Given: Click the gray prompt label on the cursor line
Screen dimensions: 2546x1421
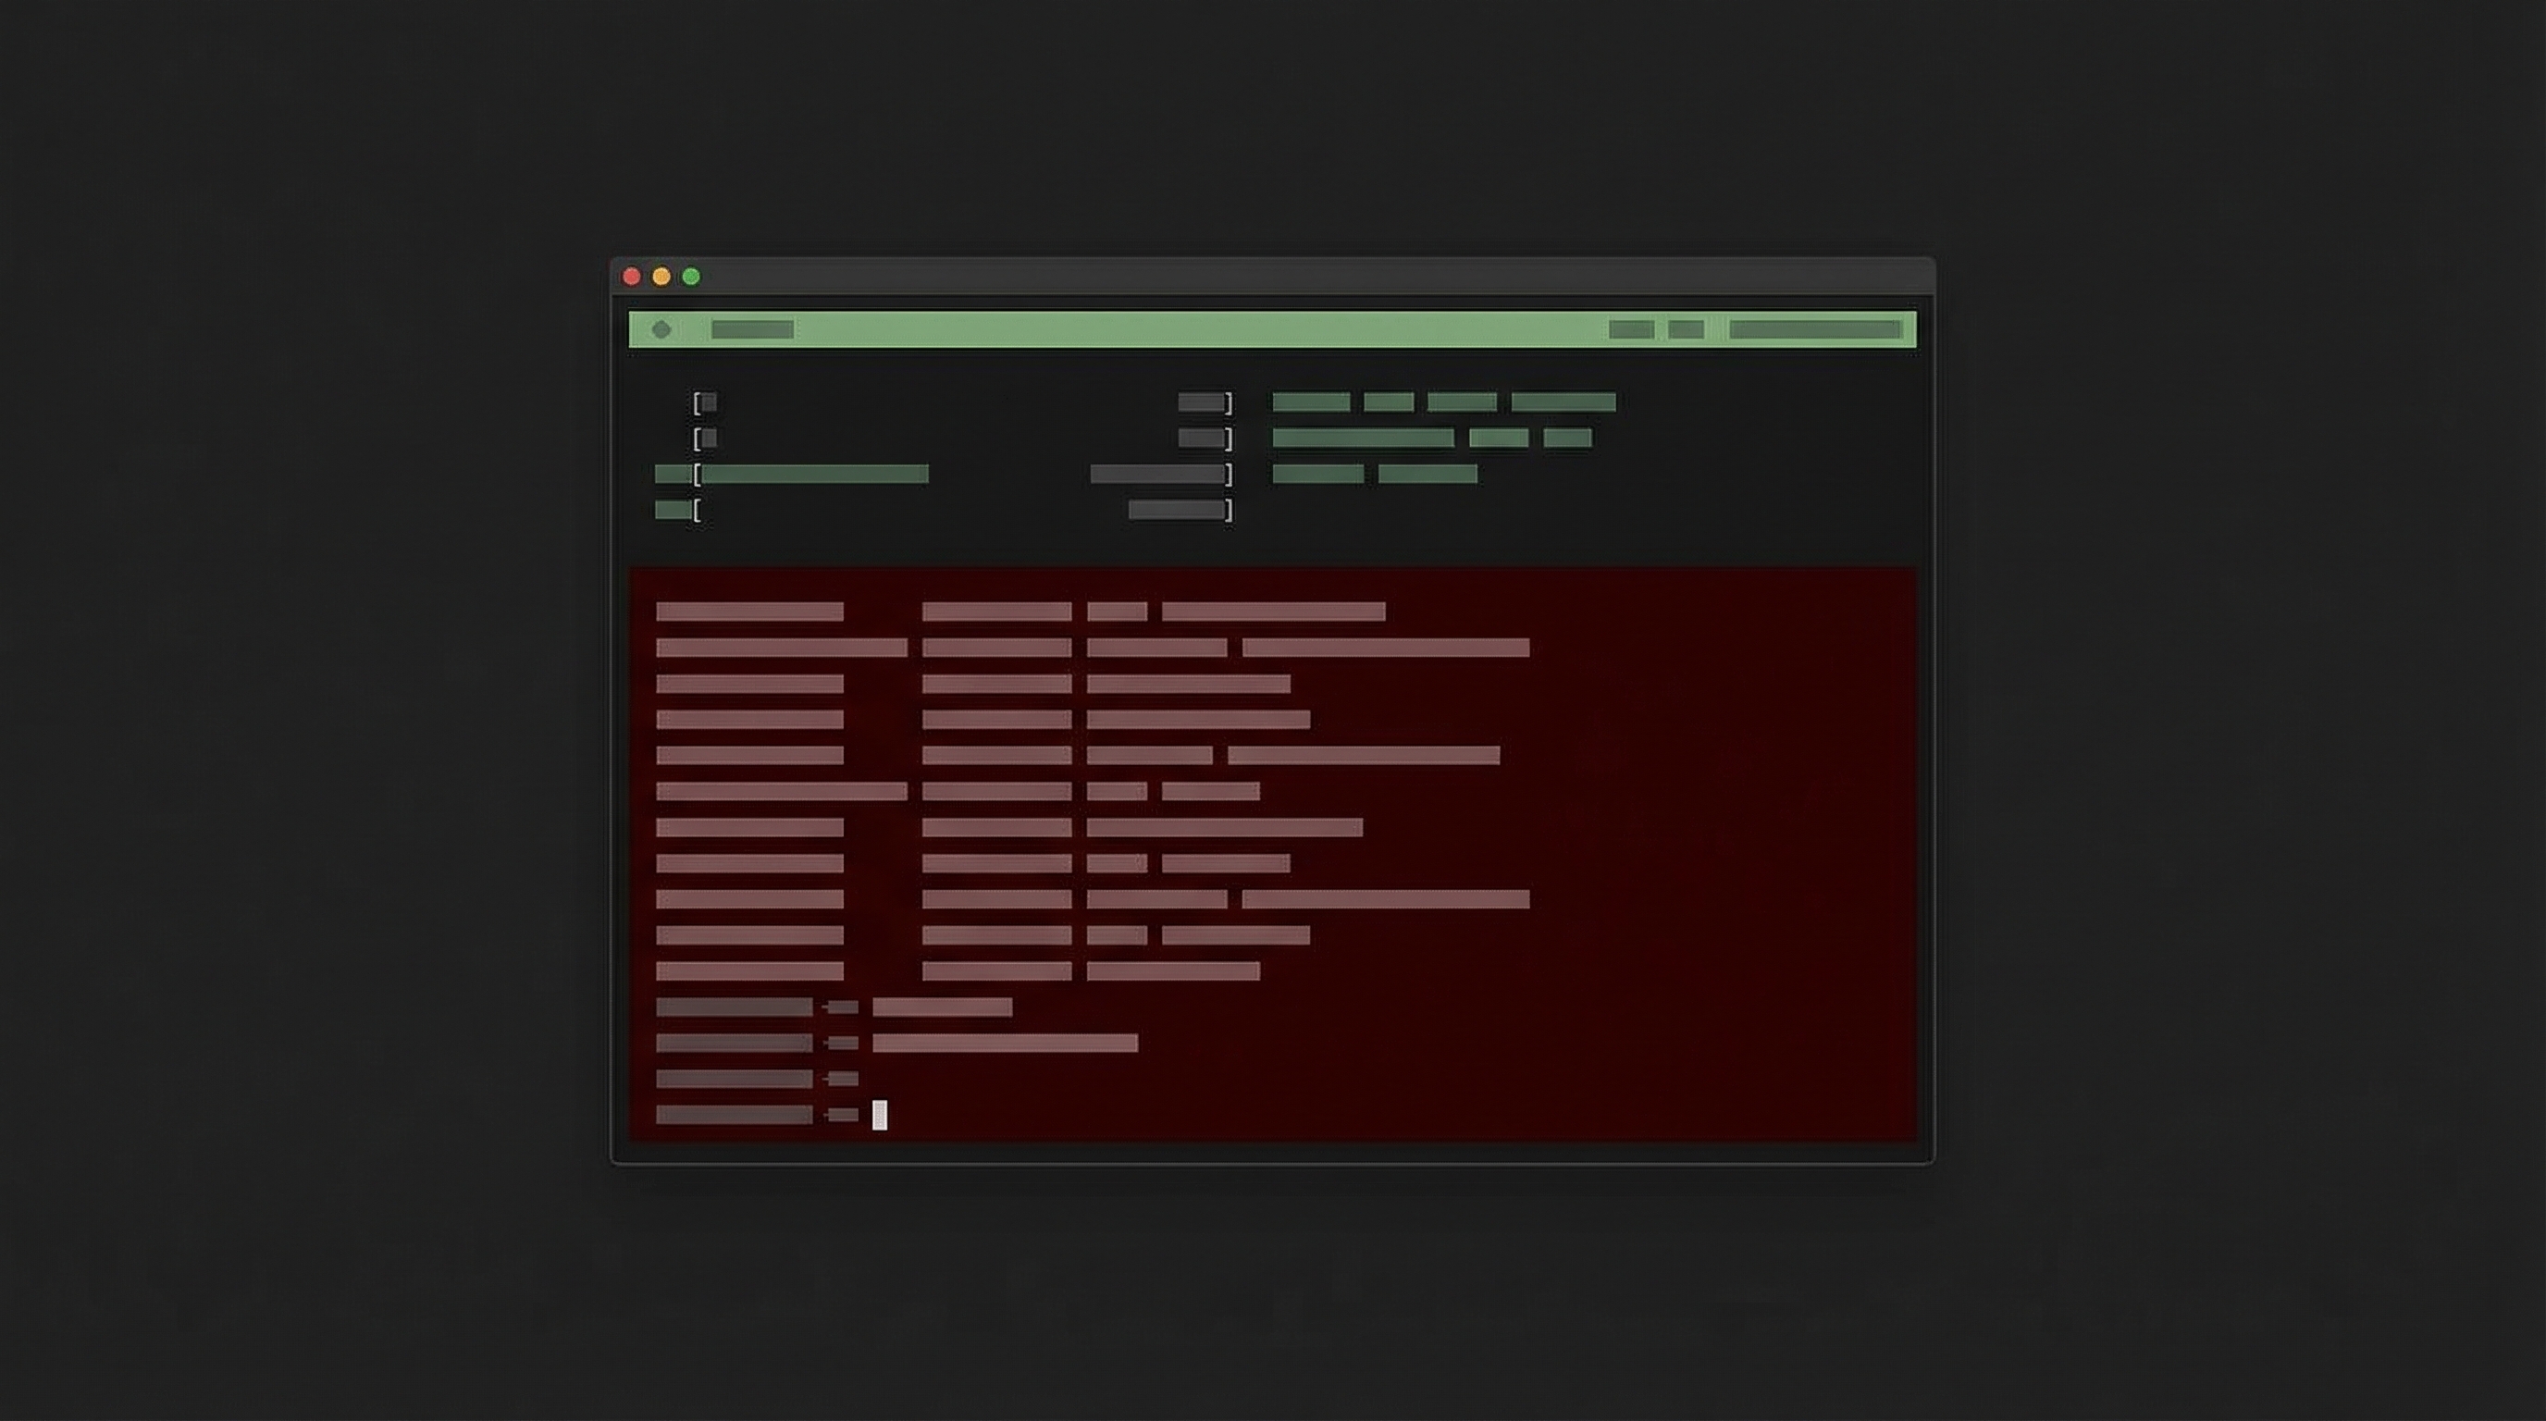Looking at the screenshot, I should [x=735, y=1115].
